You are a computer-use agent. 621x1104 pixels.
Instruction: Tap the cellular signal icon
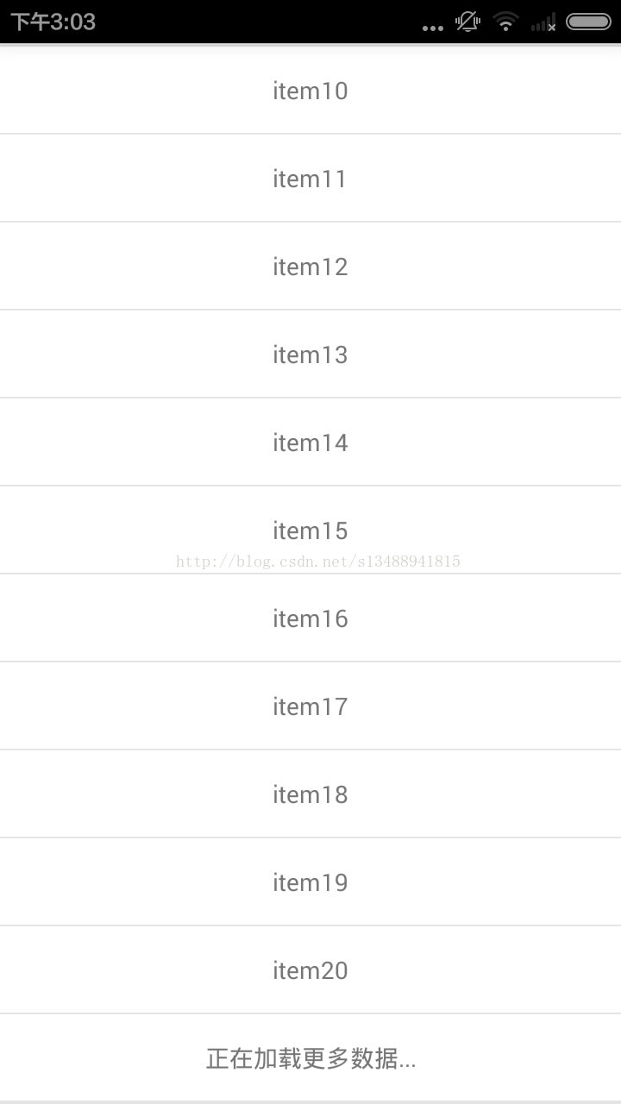(543, 23)
